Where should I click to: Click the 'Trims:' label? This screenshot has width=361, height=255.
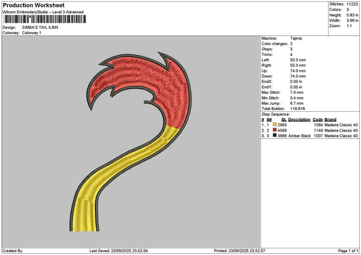[267, 55]
